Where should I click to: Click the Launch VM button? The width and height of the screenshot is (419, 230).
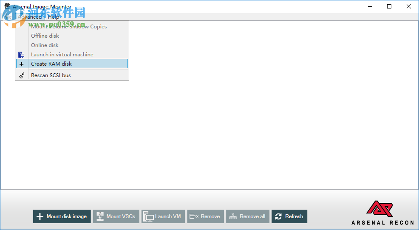tap(163, 216)
